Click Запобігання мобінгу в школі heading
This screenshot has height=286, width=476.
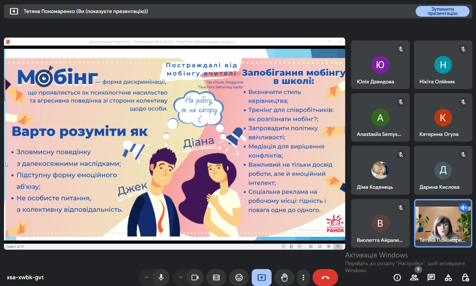click(293, 77)
